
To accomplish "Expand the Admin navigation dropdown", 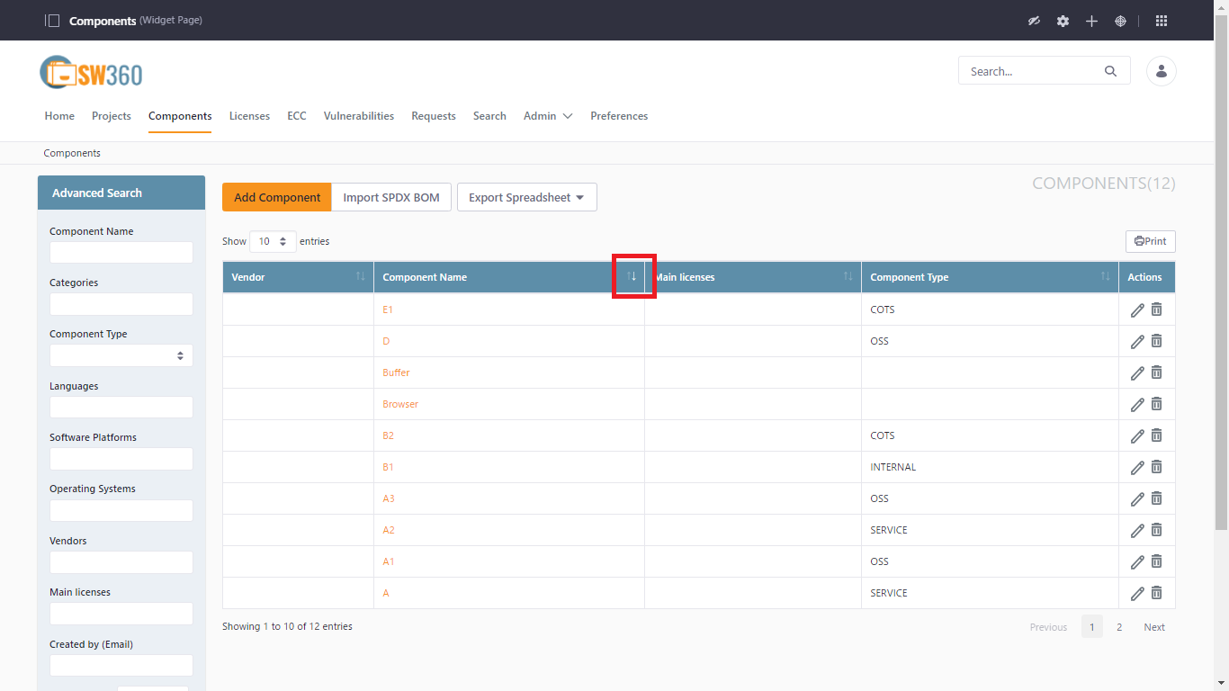I will coord(548,116).
